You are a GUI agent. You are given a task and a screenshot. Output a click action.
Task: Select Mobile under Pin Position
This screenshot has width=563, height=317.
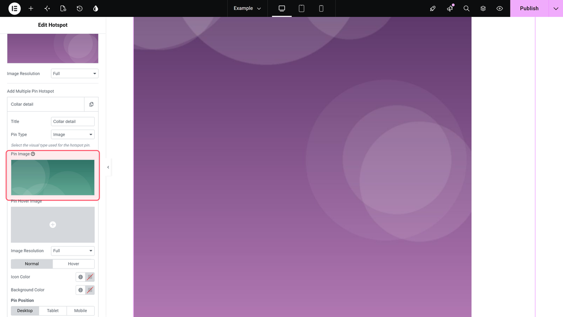pos(81,311)
